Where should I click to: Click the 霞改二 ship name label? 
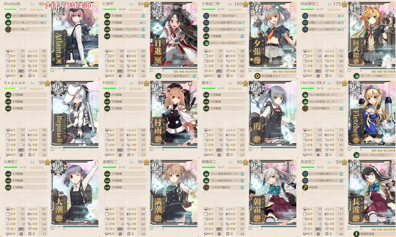pos(207,83)
